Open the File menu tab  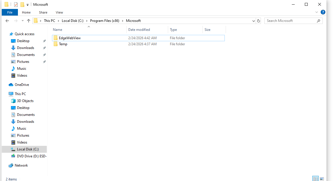tap(10, 12)
